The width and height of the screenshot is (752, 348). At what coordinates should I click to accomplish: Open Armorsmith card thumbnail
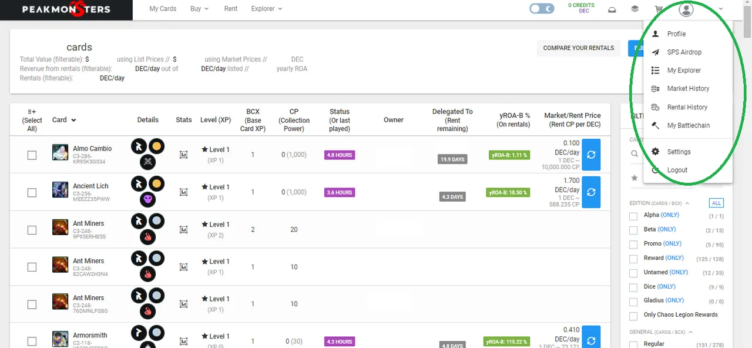pyautogui.click(x=60, y=339)
